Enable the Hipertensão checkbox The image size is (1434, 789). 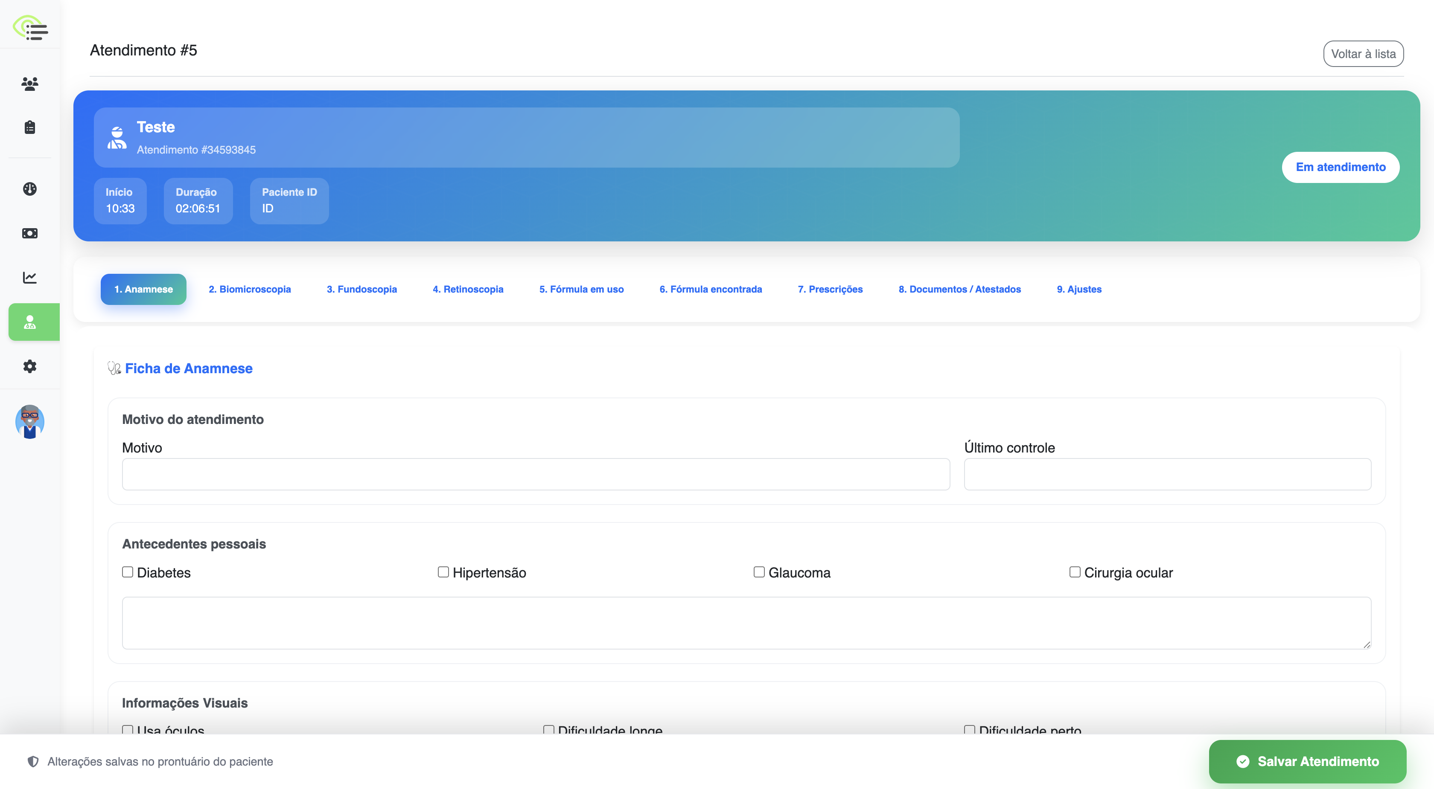click(443, 572)
